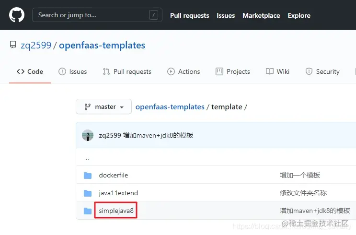Open zq2599 commit author name
356x235 pixels.
(x=110, y=135)
